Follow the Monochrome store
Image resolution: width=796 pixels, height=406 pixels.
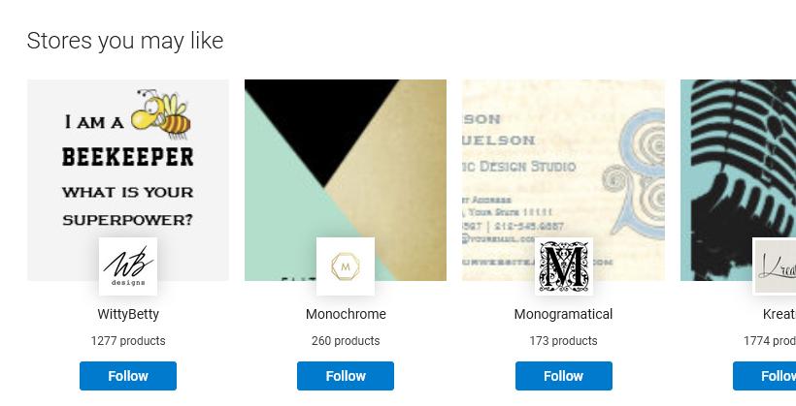346,376
